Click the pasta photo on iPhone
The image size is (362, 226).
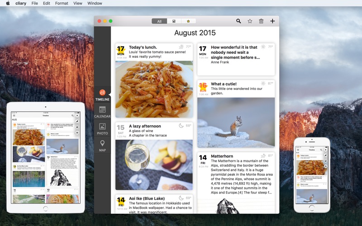coord(312,167)
